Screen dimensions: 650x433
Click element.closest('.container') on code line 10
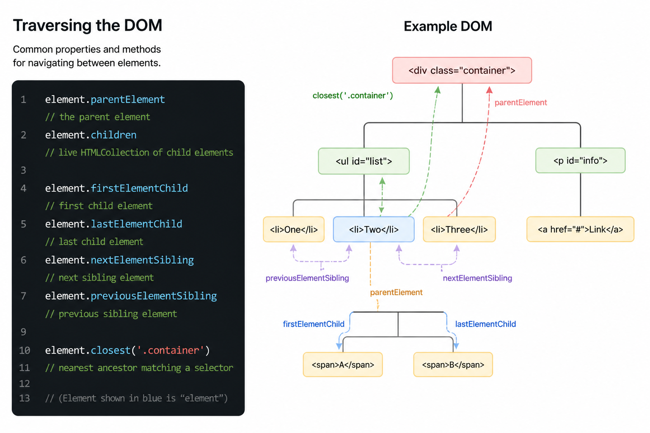tap(127, 350)
